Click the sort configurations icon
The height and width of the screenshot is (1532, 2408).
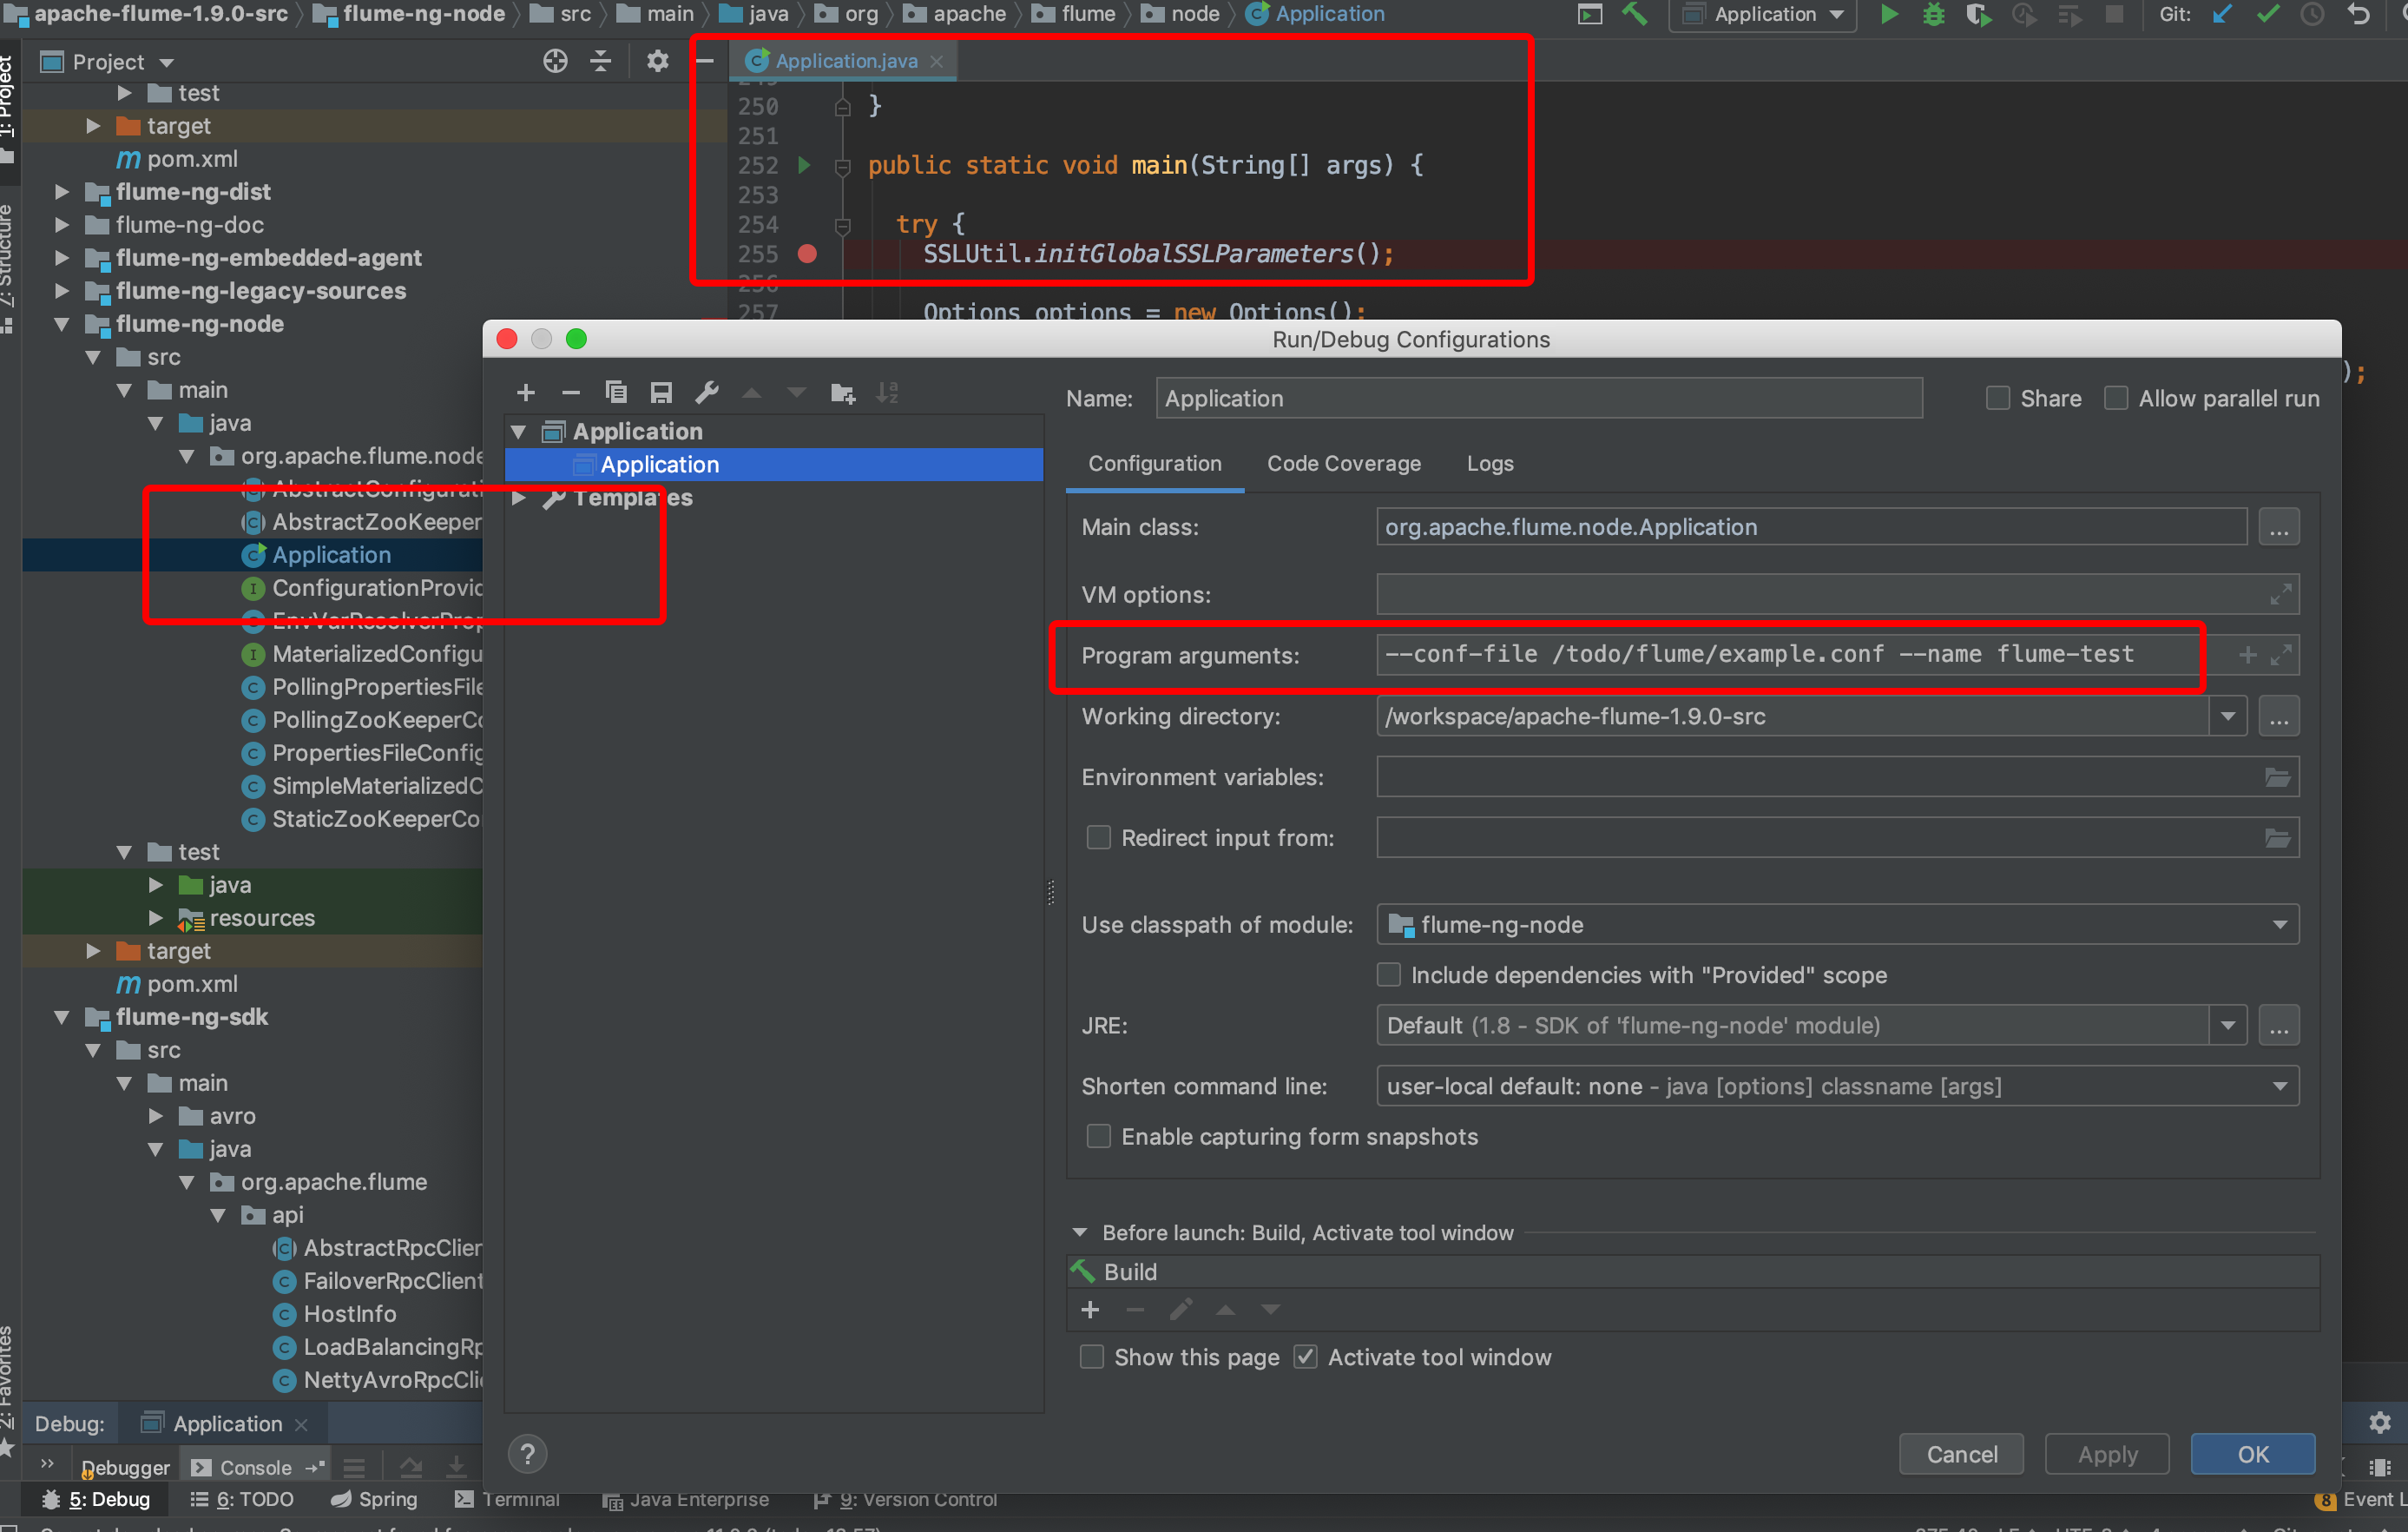point(887,392)
